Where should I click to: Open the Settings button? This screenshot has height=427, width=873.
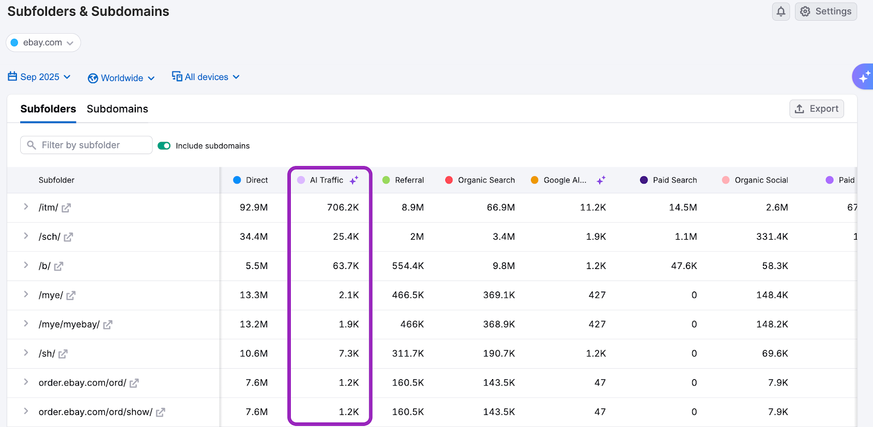[826, 11]
